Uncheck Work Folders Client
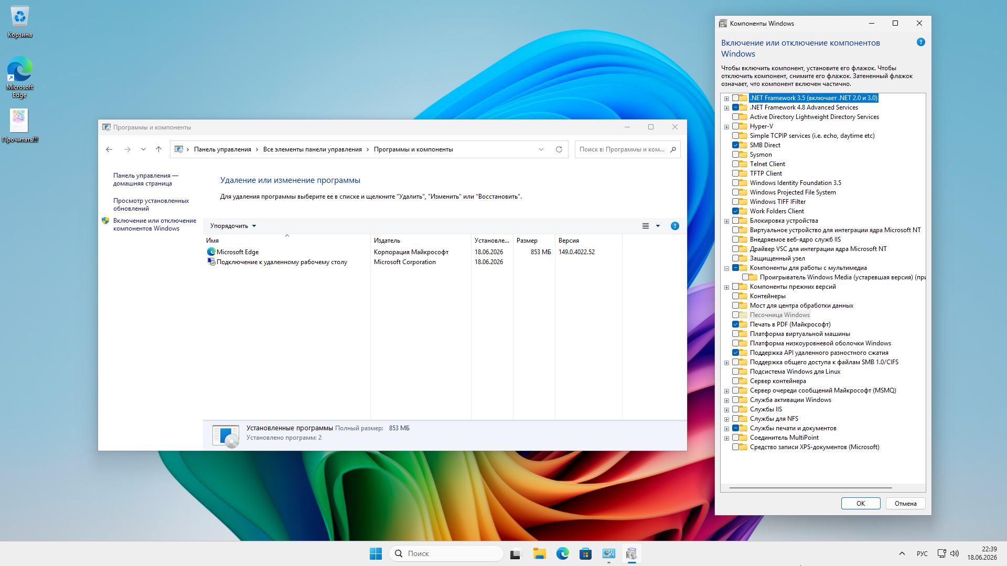 tap(735, 211)
